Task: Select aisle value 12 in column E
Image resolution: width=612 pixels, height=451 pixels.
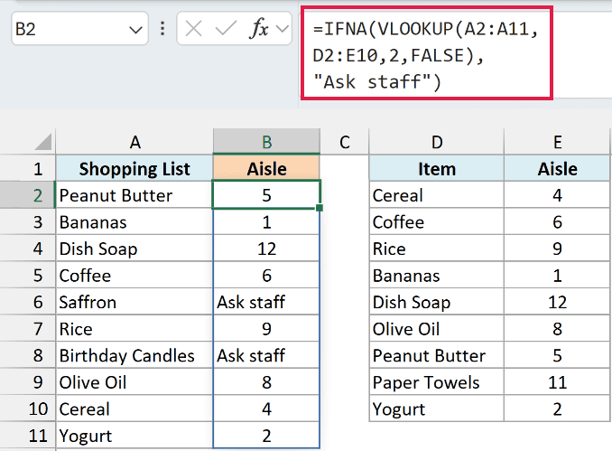Action: 557,302
